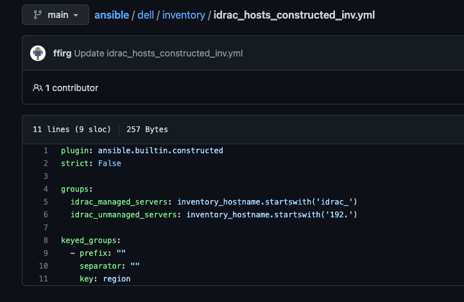Click the '1 contributor' text
This screenshot has height=302, width=464.
71,88
